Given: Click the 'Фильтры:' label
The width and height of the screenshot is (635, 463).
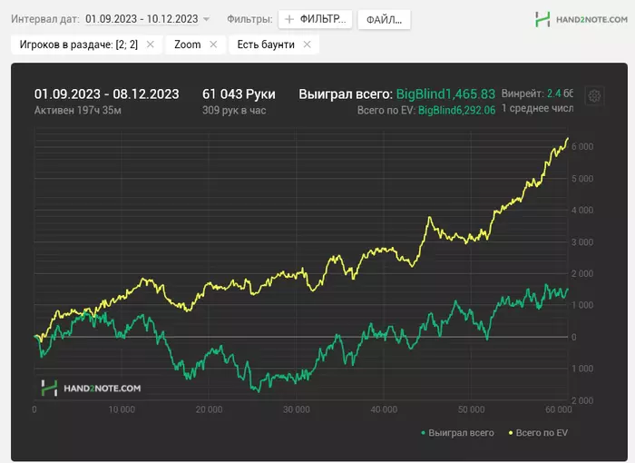Looking at the screenshot, I should 249,19.
